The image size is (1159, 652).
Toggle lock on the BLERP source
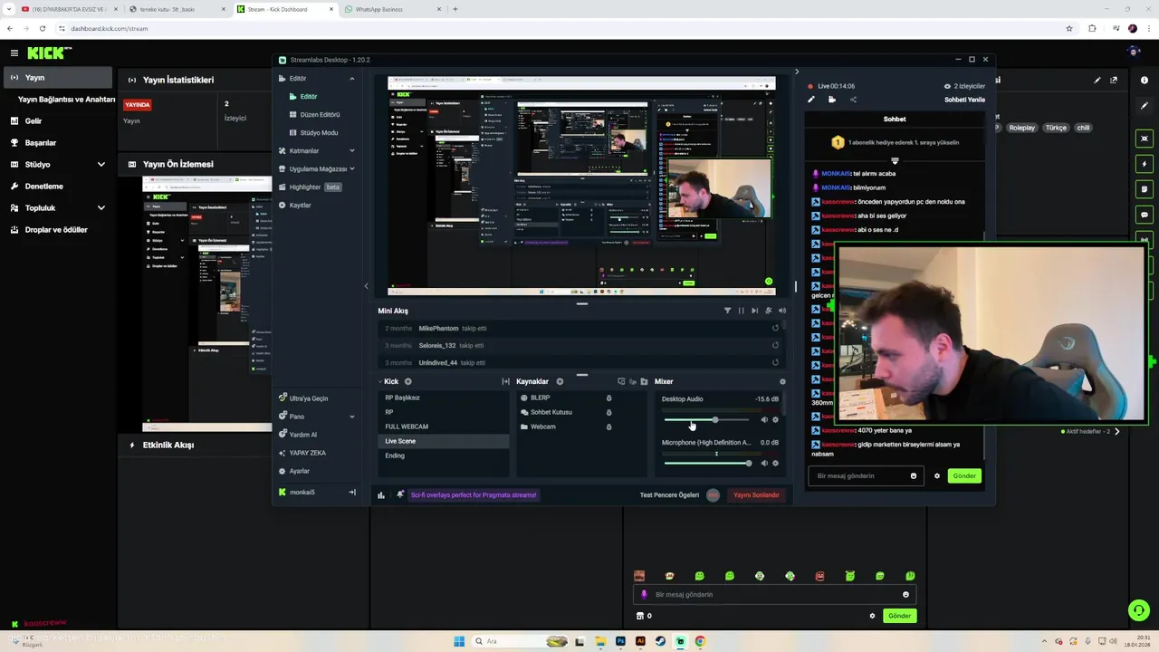(608, 398)
